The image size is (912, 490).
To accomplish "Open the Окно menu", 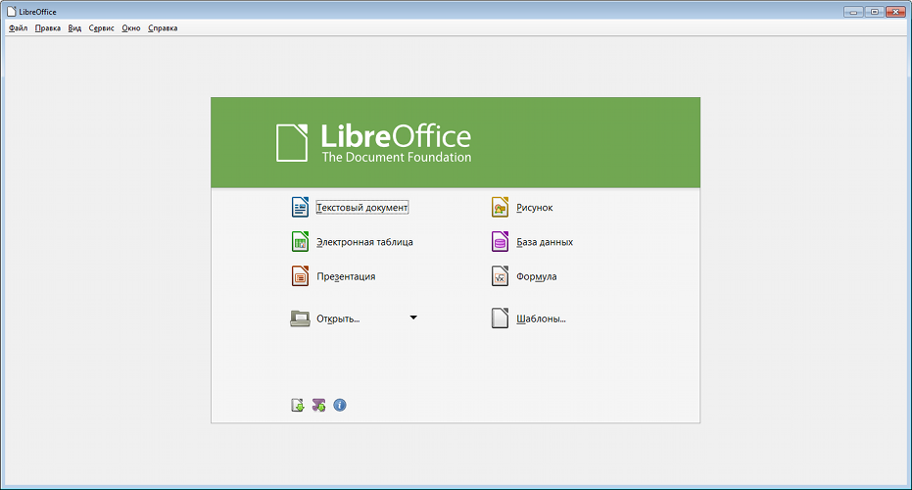I will (131, 28).
